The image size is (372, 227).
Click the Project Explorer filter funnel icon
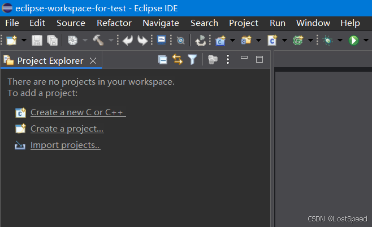pyautogui.click(x=192, y=59)
